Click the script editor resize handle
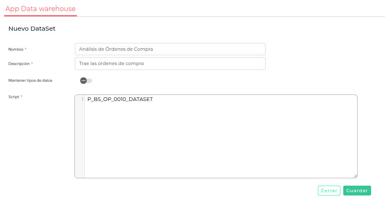The width and height of the screenshot is (385, 202). 355,175
